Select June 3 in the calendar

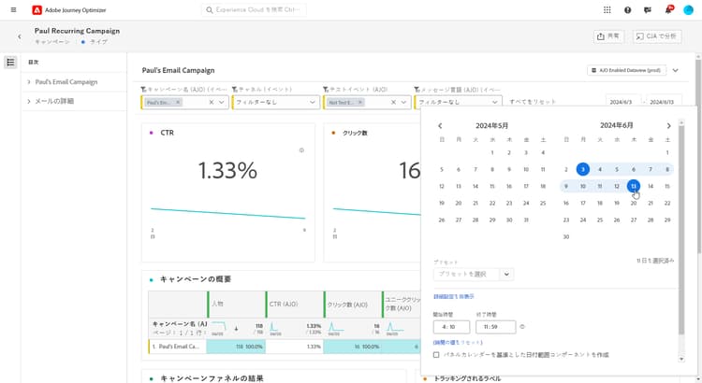(583, 169)
